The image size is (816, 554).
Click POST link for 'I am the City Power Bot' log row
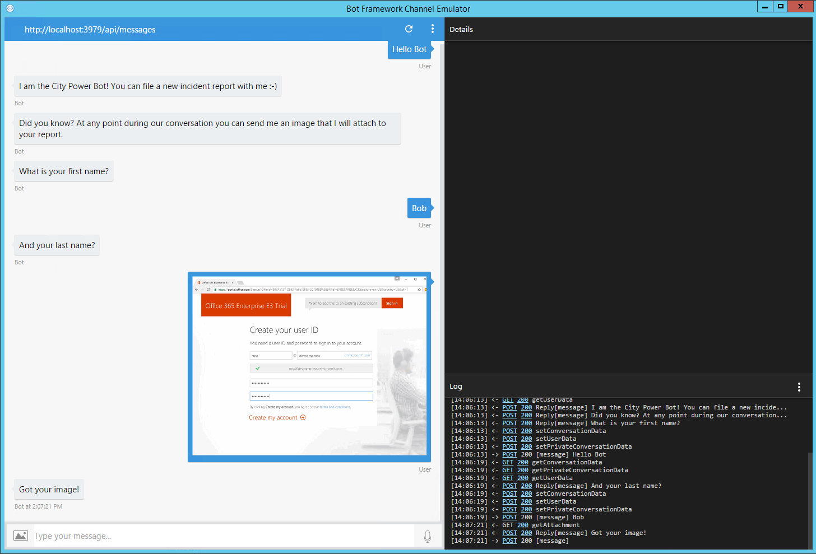pyautogui.click(x=509, y=408)
